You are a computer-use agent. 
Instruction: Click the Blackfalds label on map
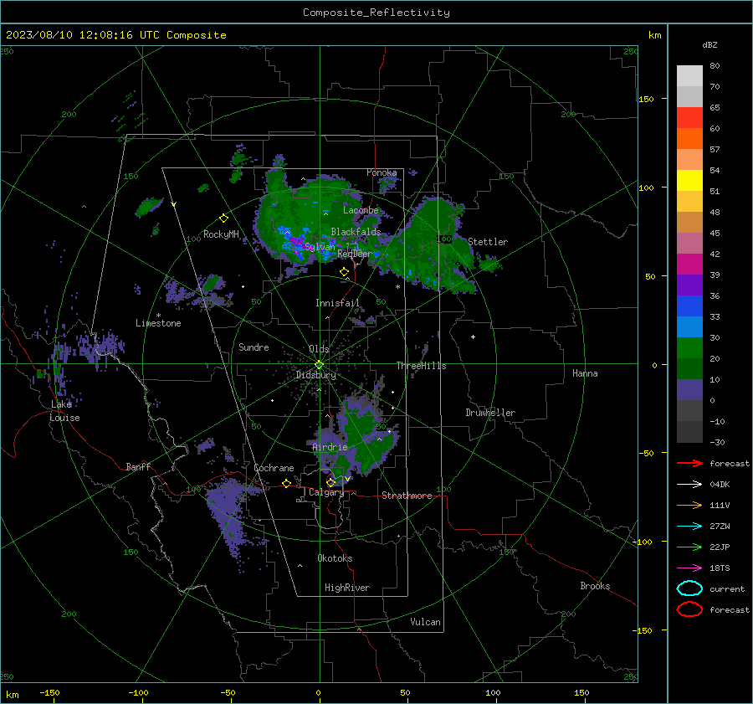356,232
